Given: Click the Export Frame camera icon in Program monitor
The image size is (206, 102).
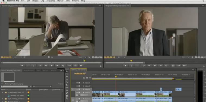Looking at the screenshot, I should [x=185, y=65].
